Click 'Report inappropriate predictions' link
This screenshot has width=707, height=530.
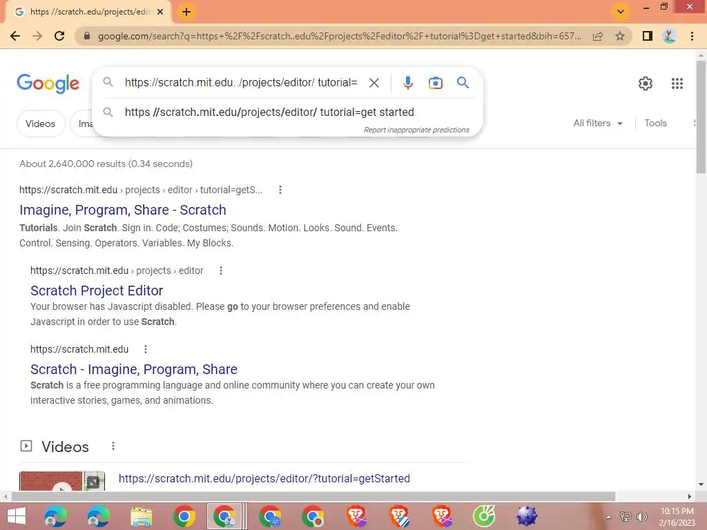[x=416, y=130]
